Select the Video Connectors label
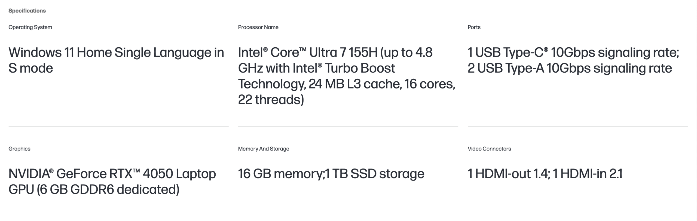The image size is (697, 221). (489, 149)
